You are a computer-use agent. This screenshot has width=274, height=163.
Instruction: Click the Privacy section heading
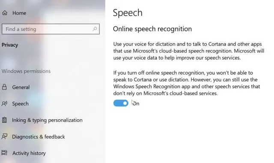[10, 45]
